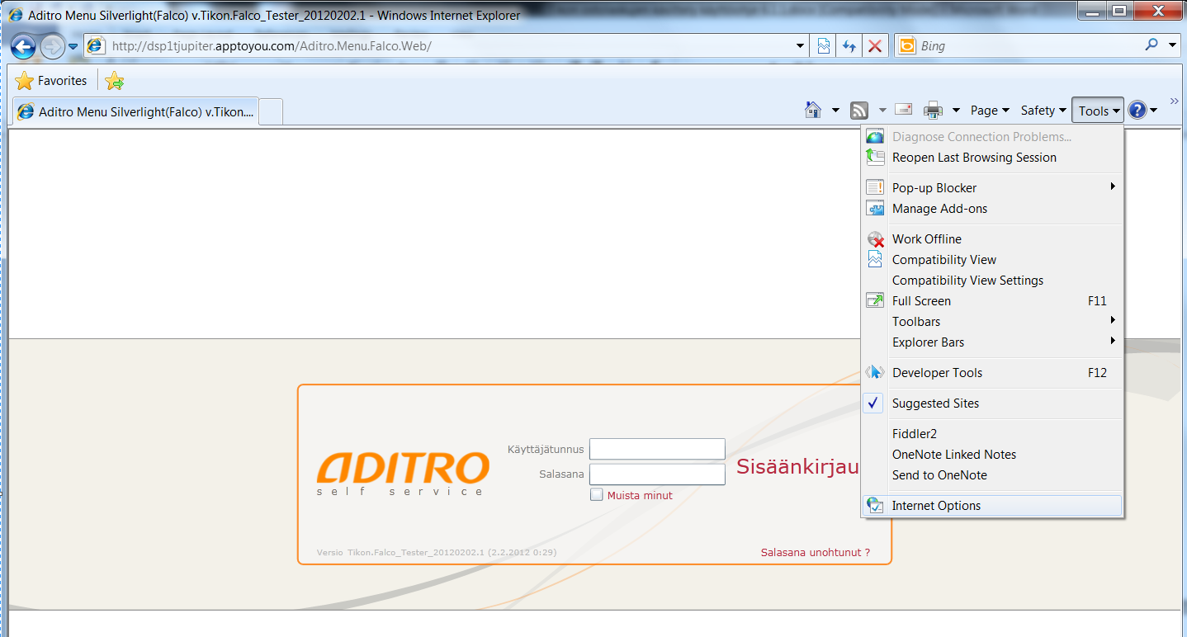The image size is (1187, 637).
Task: Click the search magnifier icon
Action: [1152, 45]
